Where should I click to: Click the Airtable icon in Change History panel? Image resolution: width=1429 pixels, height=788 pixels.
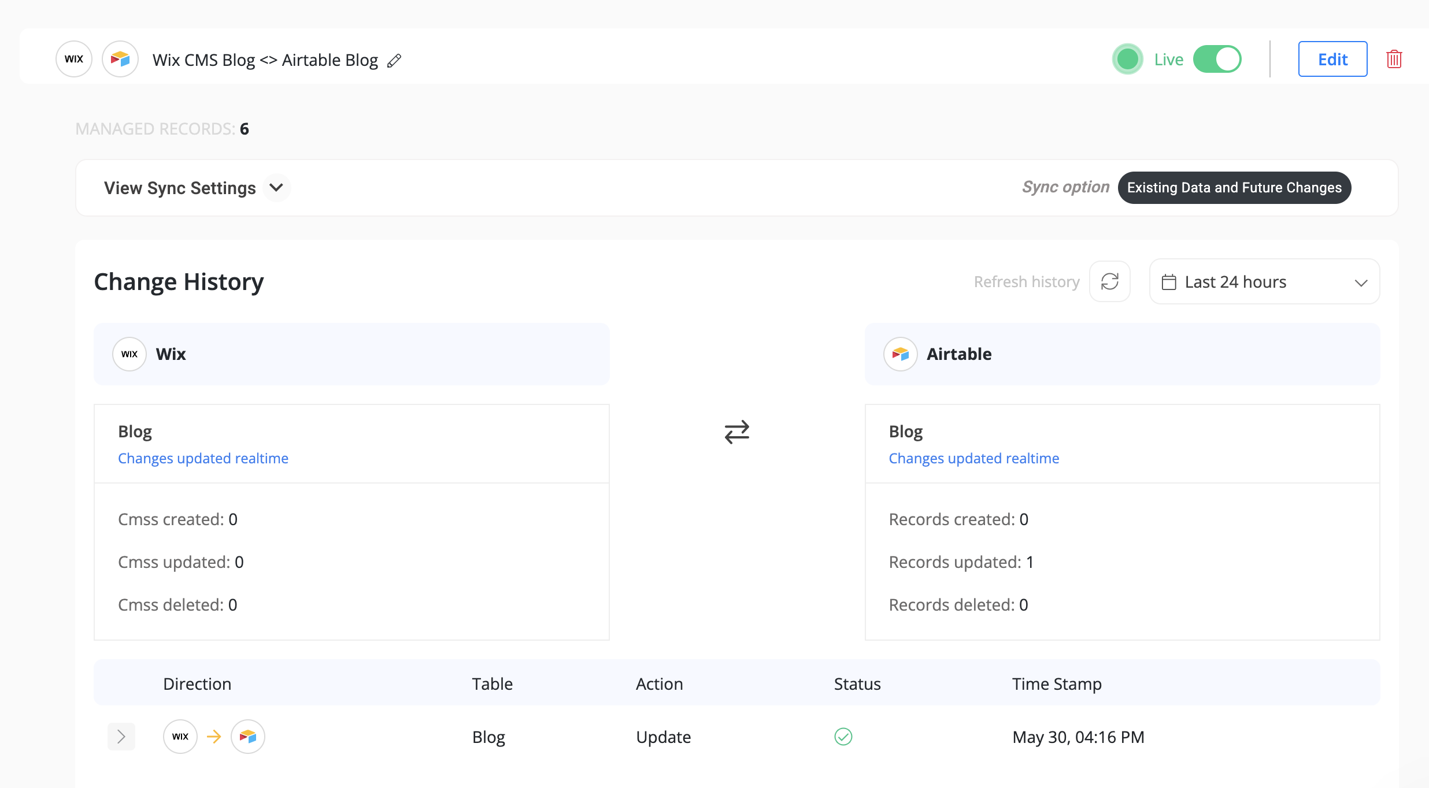[x=901, y=354]
